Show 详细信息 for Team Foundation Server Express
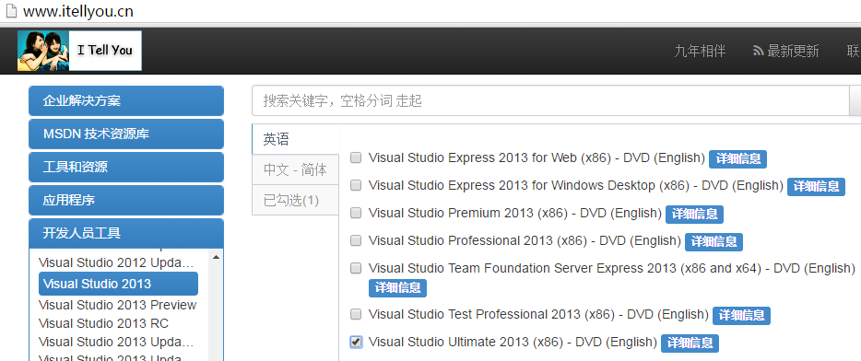 (397, 288)
